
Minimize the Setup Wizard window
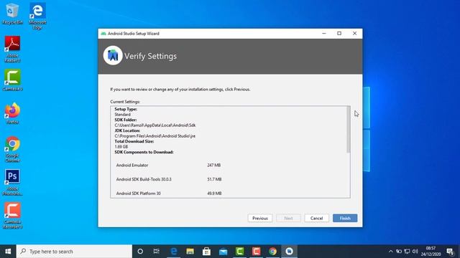coord(324,34)
